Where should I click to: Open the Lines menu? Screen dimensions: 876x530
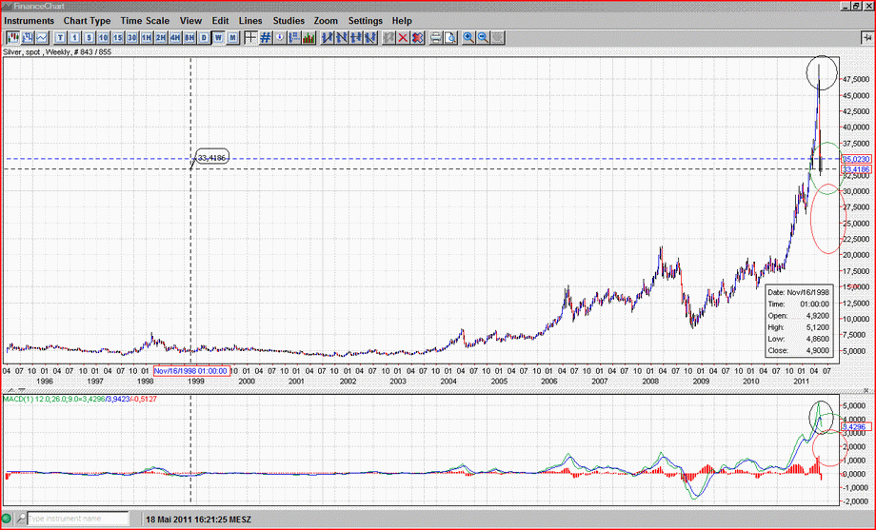(250, 21)
